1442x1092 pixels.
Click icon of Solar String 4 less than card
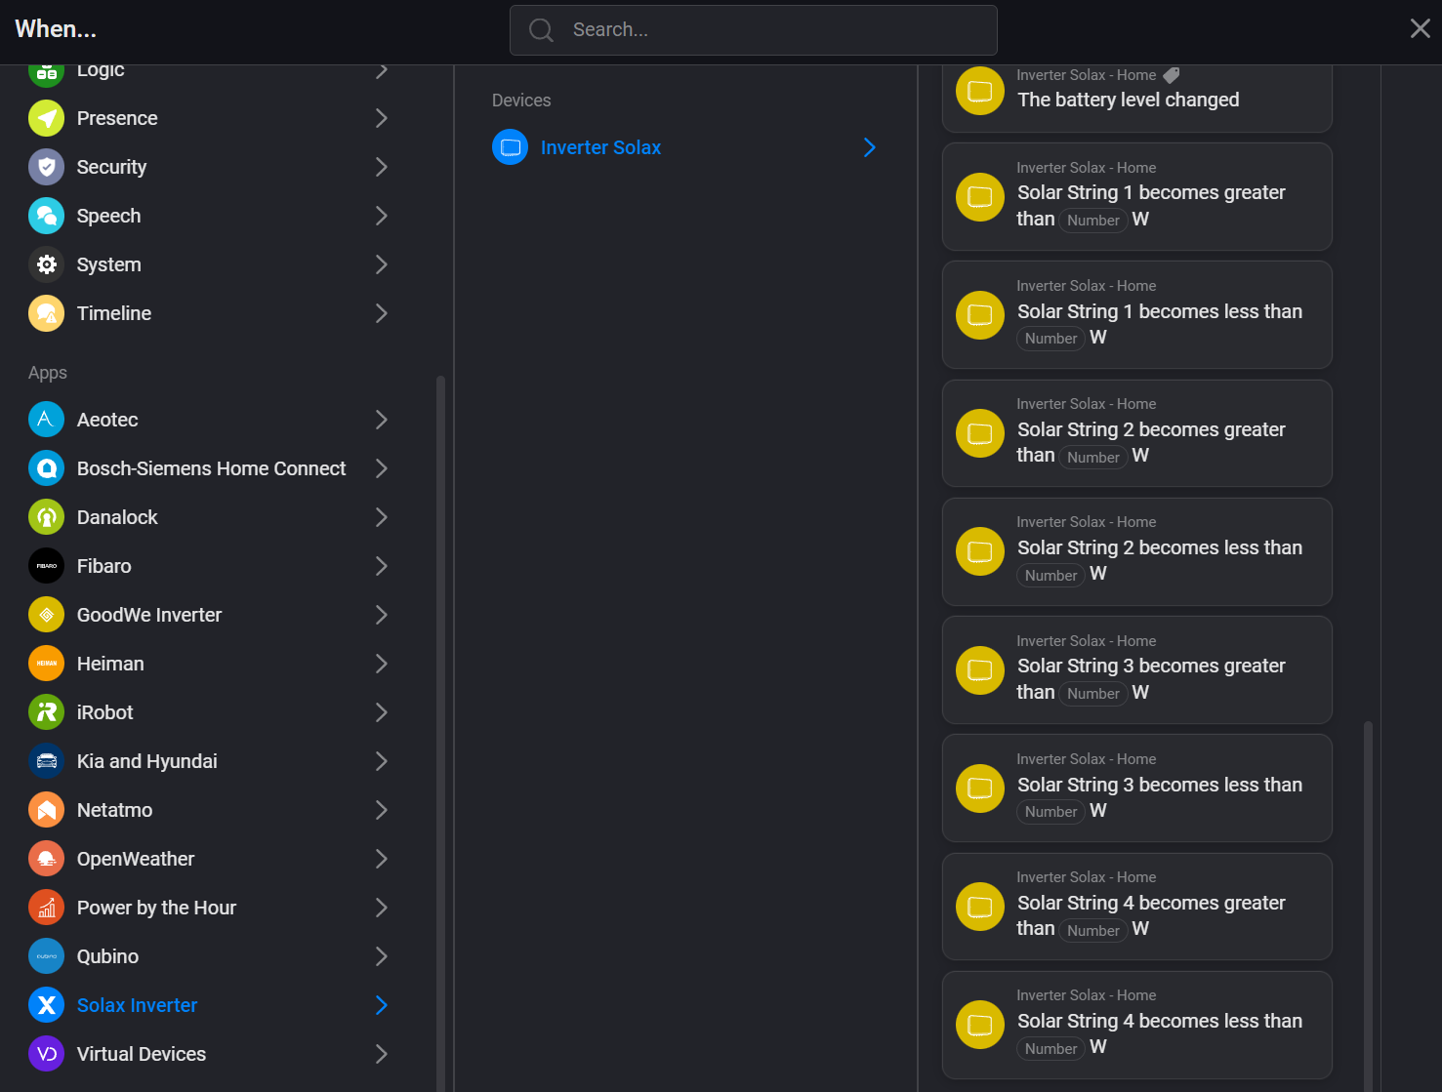[x=980, y=1025]
